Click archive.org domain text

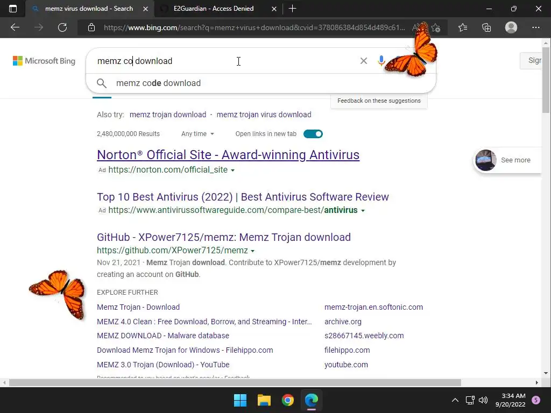coord(343,322)
